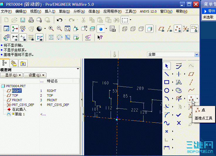Click the Print icon
This screenshot has width=216, height=156.
pos(31,20)
